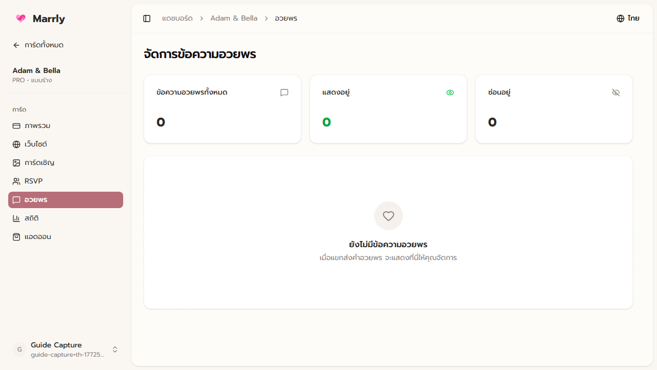Go to การ์ดเชิญ page
Screen dimensions: 657x370
(x=40, y=163)
